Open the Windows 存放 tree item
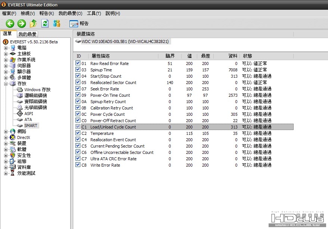This screenshot has width=328, height=229. coord(34,90)
